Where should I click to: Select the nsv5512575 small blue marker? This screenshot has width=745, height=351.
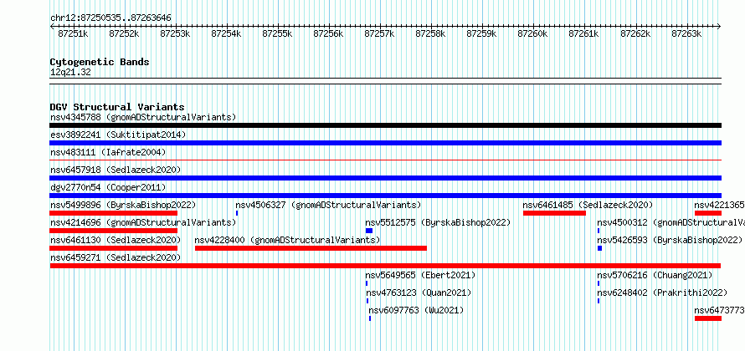[x=369, y=231]
